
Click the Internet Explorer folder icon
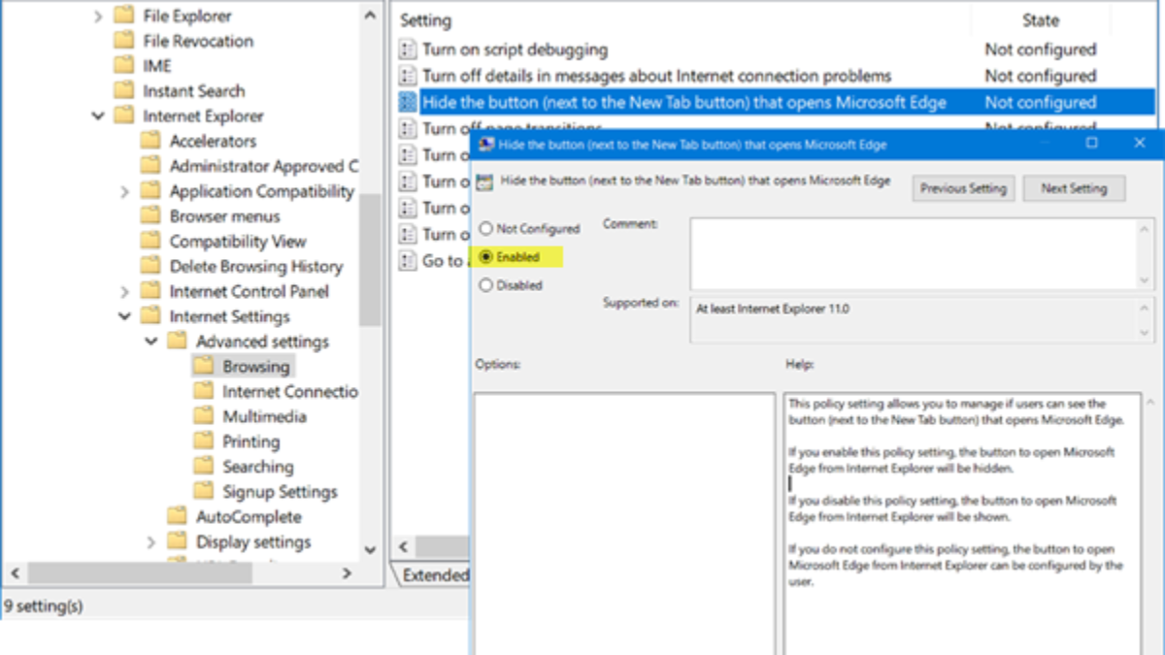point(123,116)
